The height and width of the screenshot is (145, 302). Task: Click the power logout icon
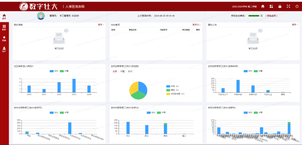(x=297, y=6)
